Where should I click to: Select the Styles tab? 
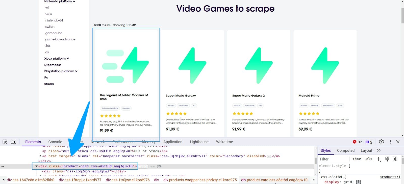tap(326, 150)
